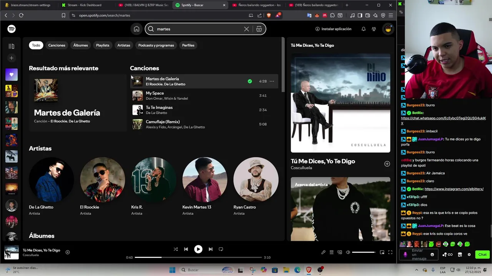The width and height of the screenshot is (492, 276).
Task: Open more options for Martes de Galería
Action: (272, 81)
